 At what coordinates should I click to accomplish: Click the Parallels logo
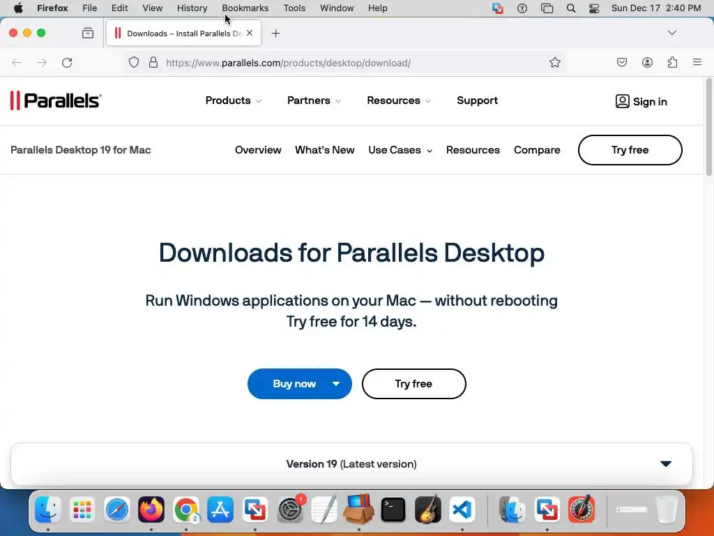tap(56, 100)
